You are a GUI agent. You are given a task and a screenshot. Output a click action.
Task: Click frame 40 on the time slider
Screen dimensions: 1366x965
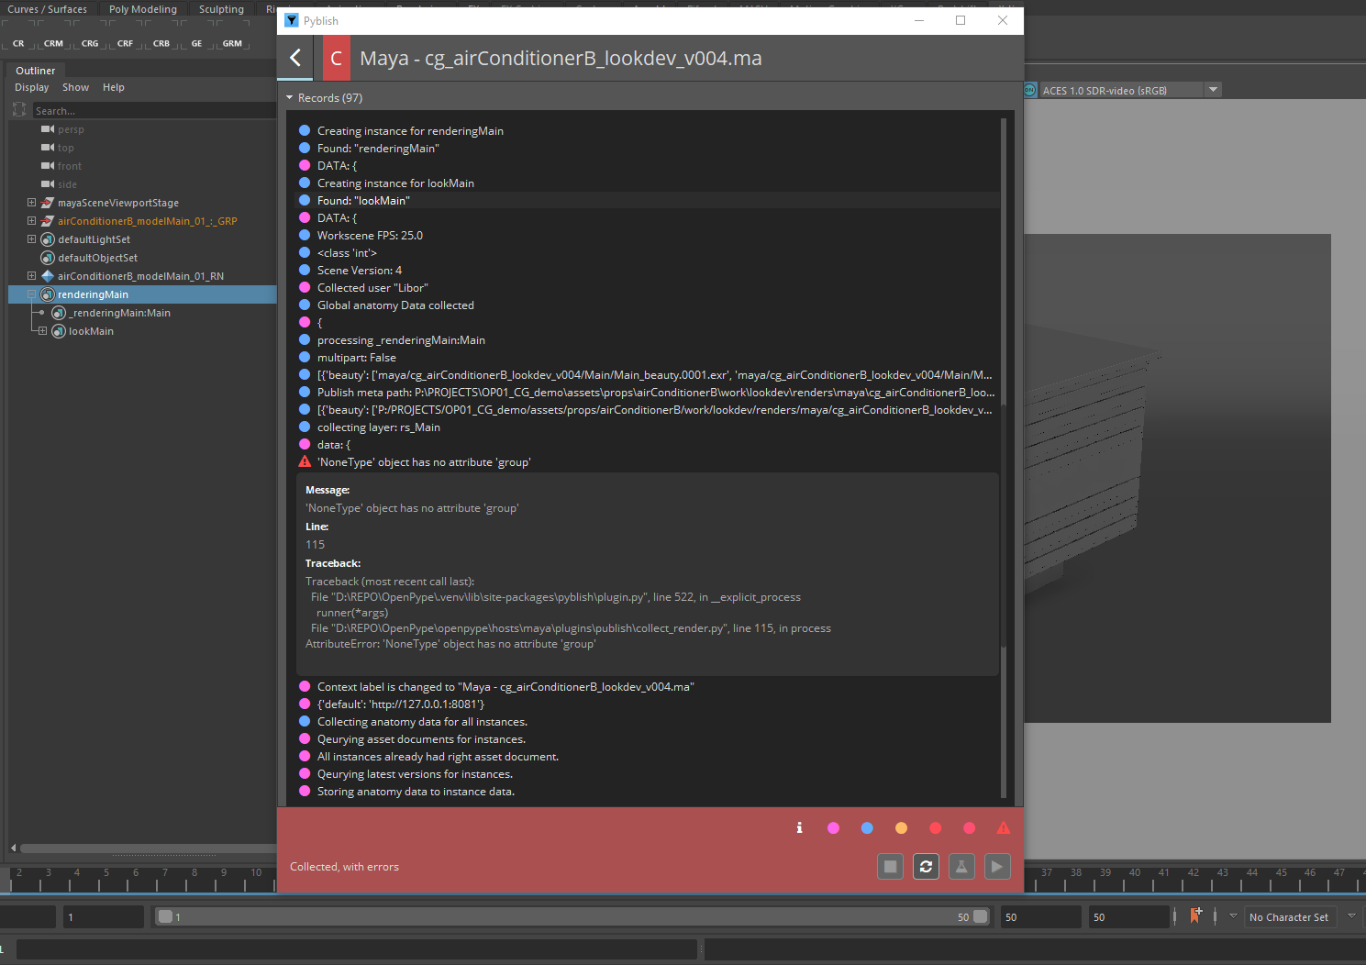pyautogui.click(x=1135, y=879)
